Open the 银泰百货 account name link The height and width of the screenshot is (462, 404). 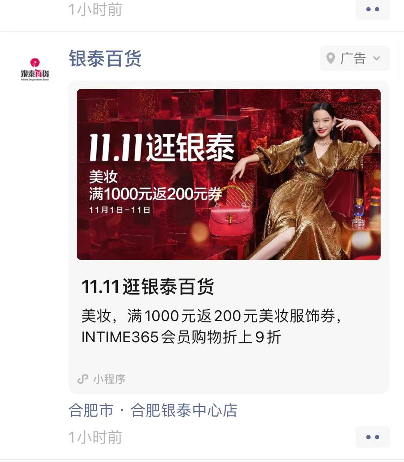coord(105,59)
